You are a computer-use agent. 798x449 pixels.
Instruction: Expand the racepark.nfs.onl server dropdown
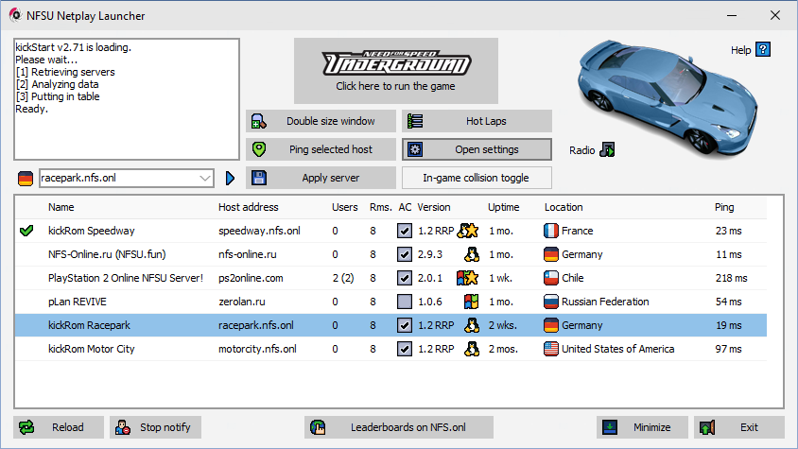[x=204, y=178]
